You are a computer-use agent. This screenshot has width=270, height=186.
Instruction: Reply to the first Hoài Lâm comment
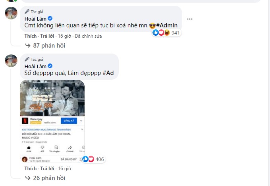click(x=47, y=36)
